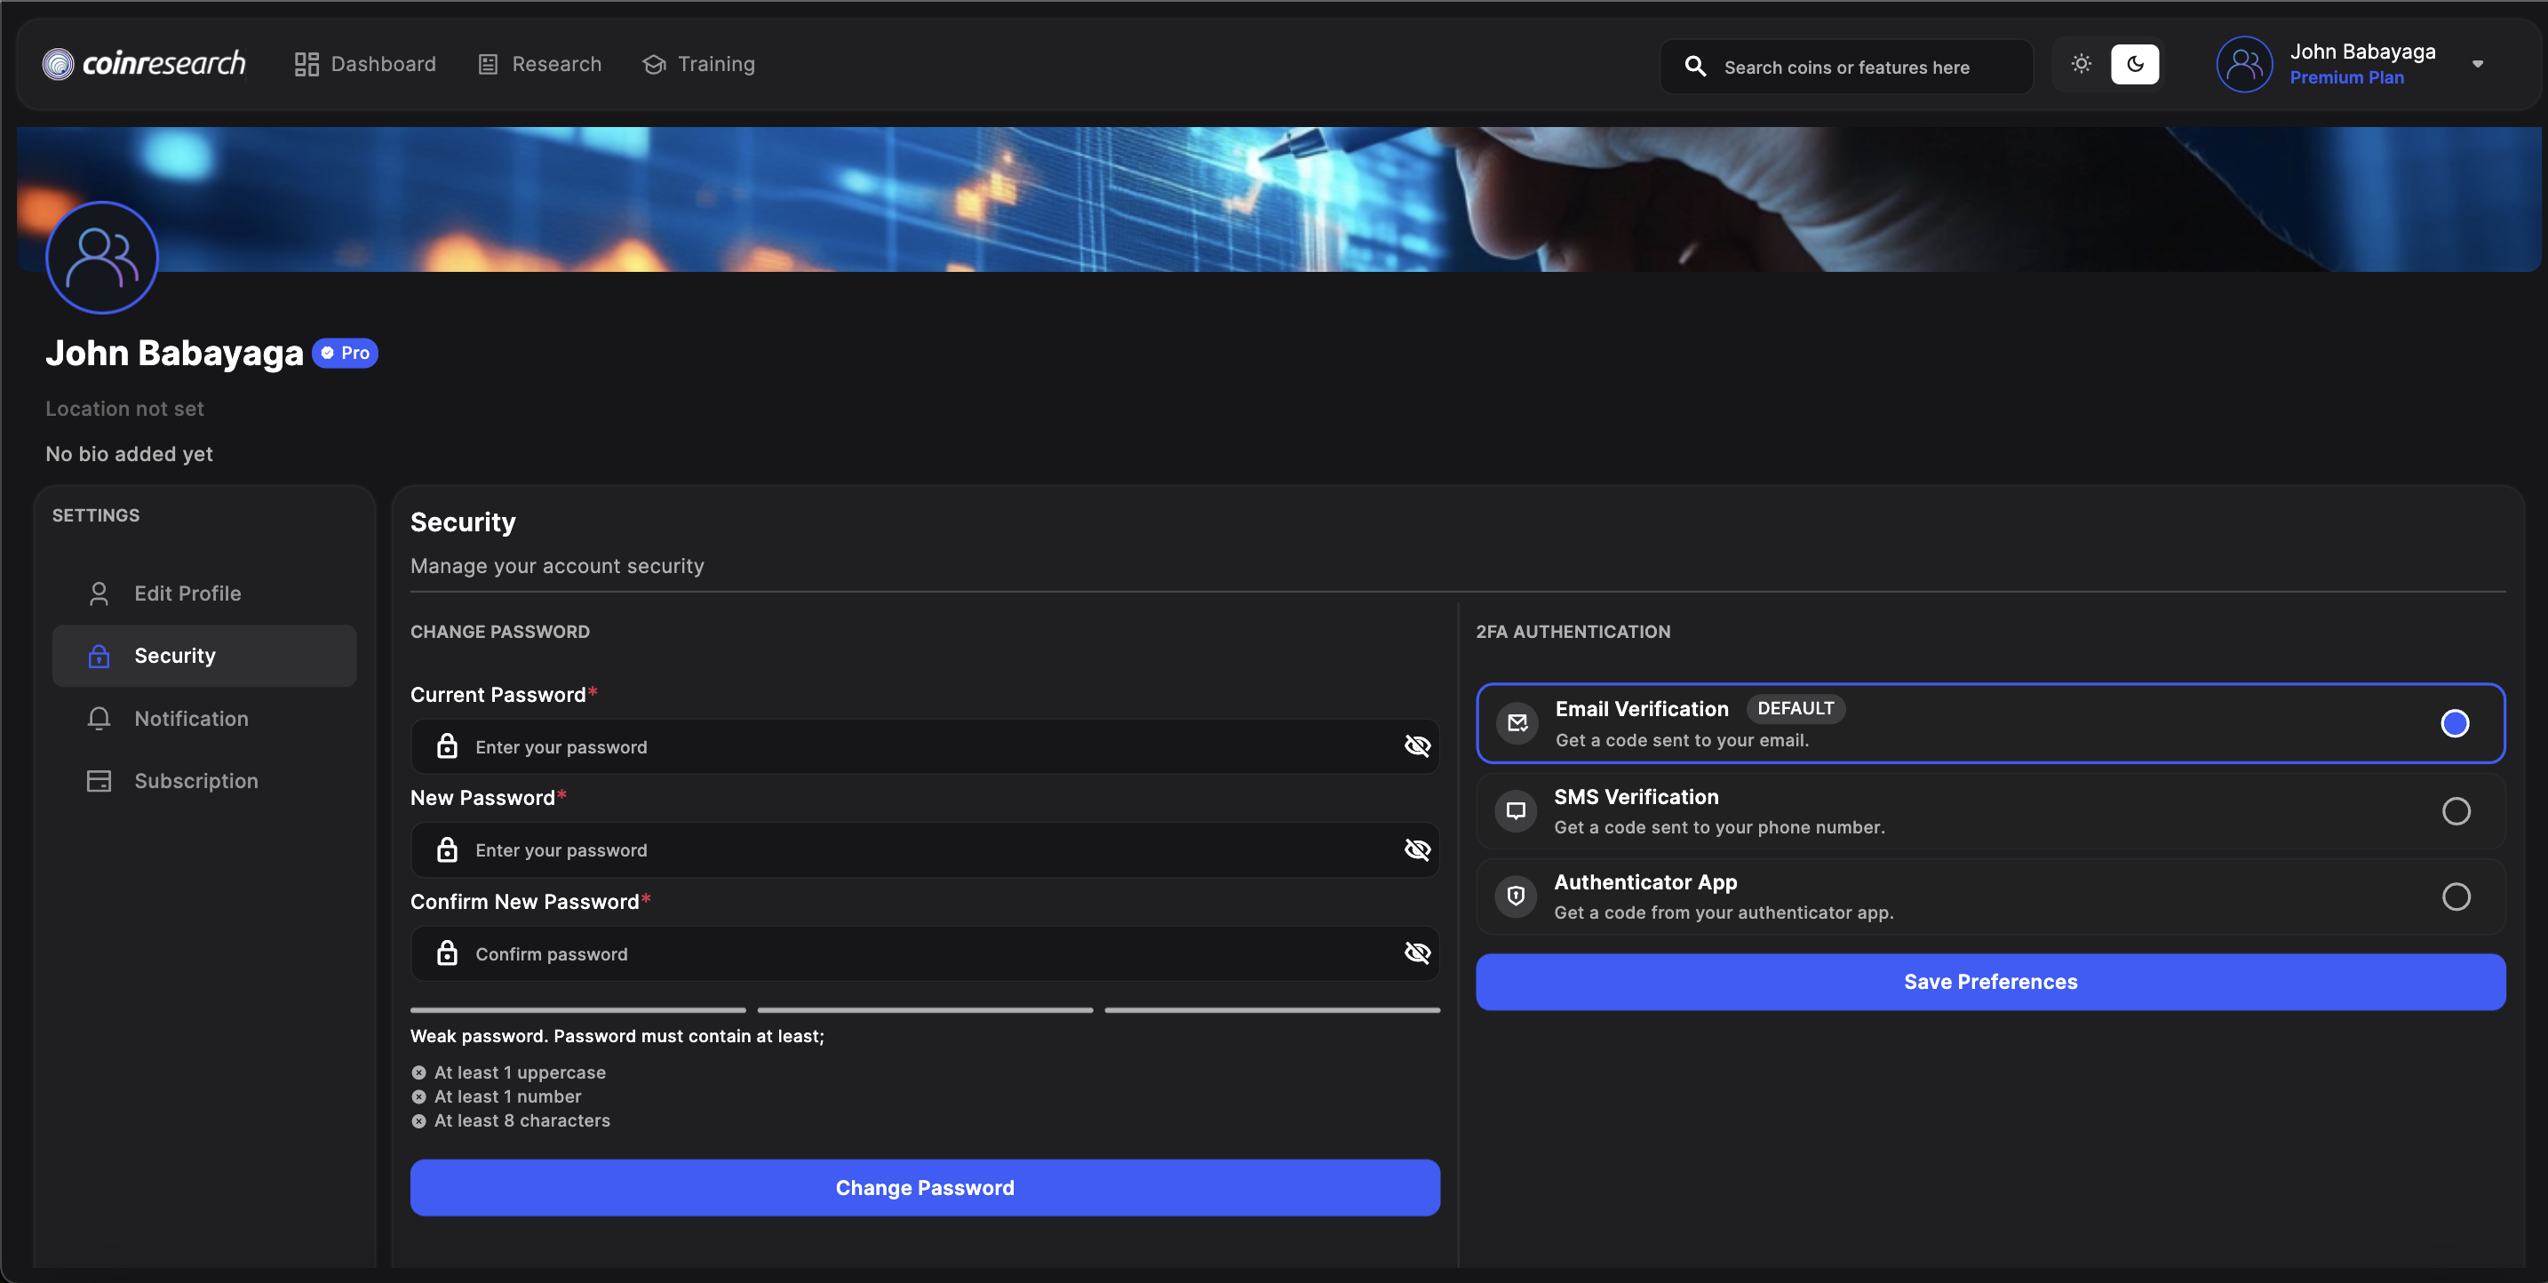Click the Email Verification envelope icon
2548x1283 pixels.
click(1517, 723)
